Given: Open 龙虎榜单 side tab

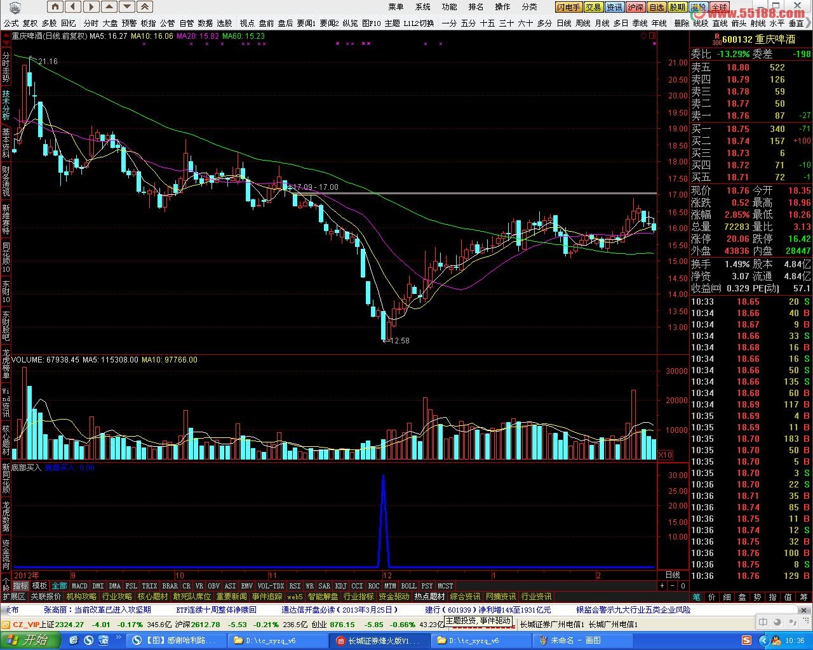Looking at the screenshot, I should 6,364.
